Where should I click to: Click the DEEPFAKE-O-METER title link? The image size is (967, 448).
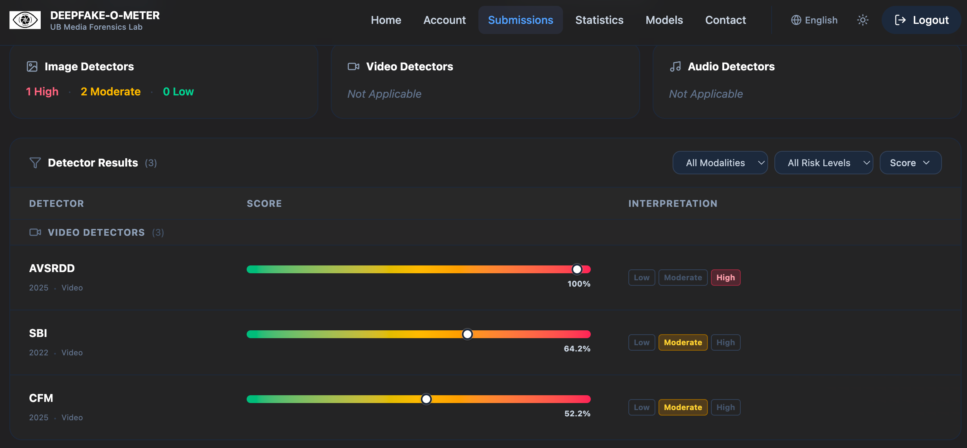point(105,15)
